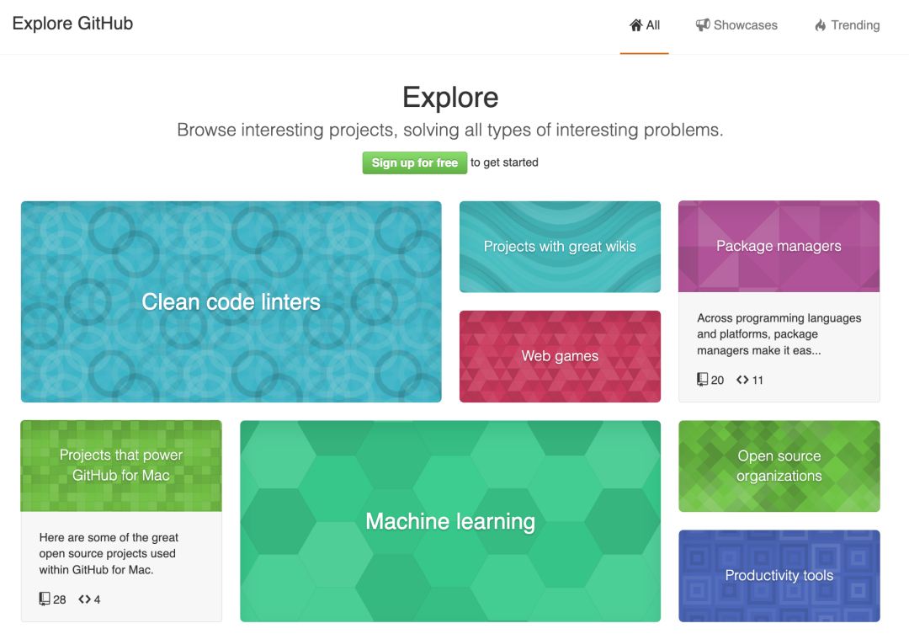Click the home icon beside All
The image size is (909, 634).
[x=636, y=25]
